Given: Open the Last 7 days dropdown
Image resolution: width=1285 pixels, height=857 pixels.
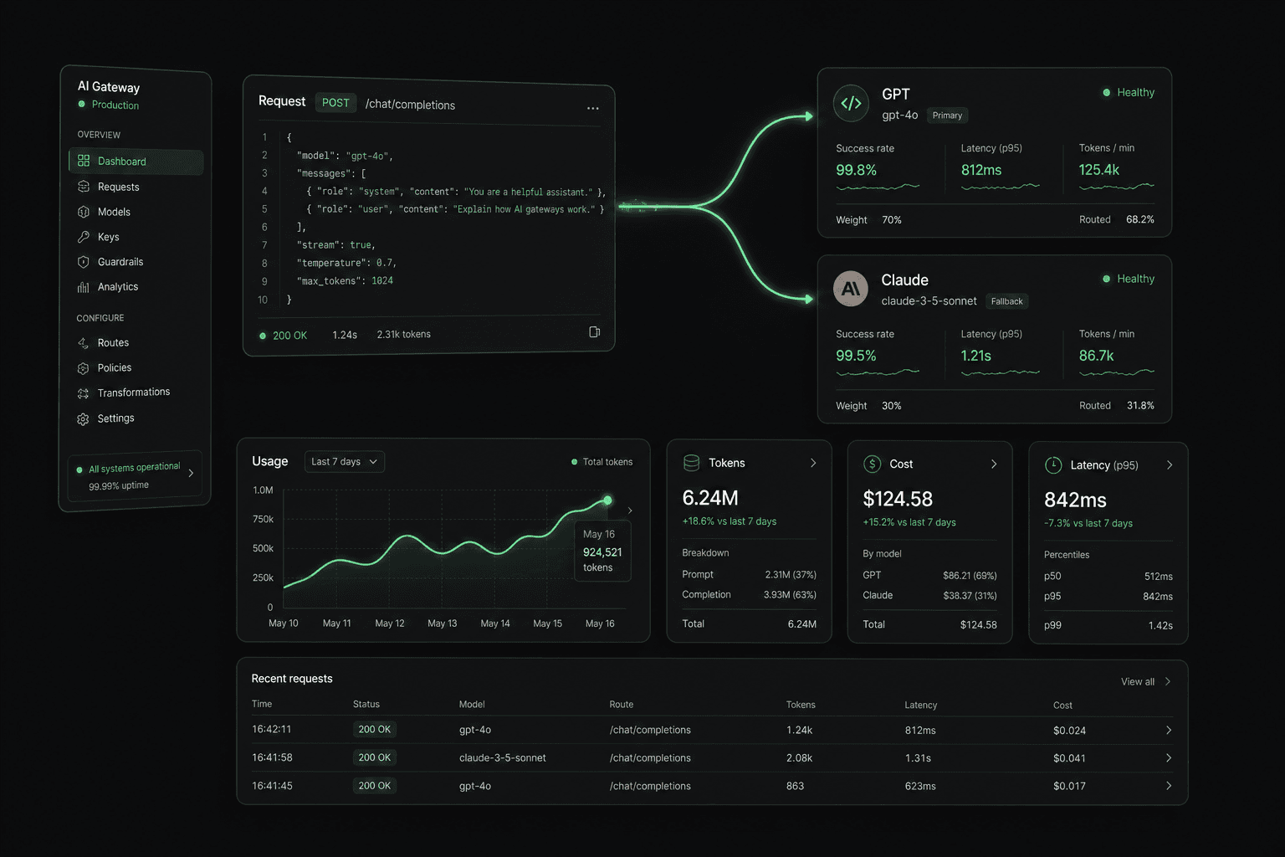Looking at the screenshot, I should click(x=344, y=462).
